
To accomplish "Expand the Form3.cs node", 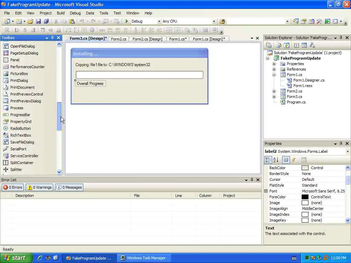I will point(274,97).
